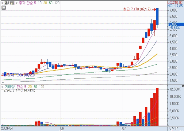Toggle the 20-day volume moving average

(x=30, y=87)
